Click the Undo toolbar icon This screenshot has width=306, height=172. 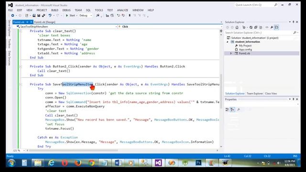[50, 15]
